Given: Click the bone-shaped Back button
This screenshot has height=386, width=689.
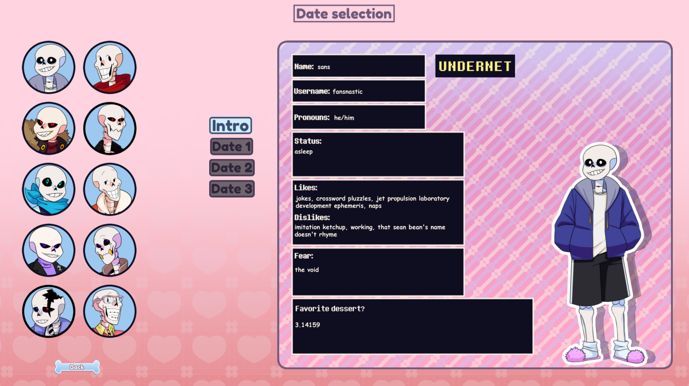Looking at the screenshot, I should pos(77,367).
